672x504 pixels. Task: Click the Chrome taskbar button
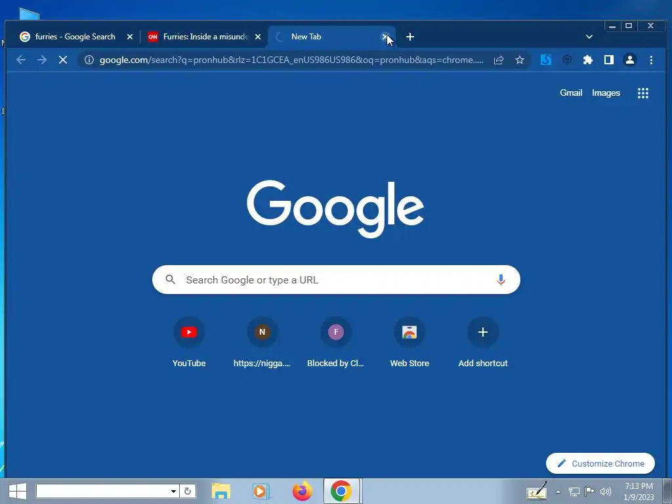(341, 491)
